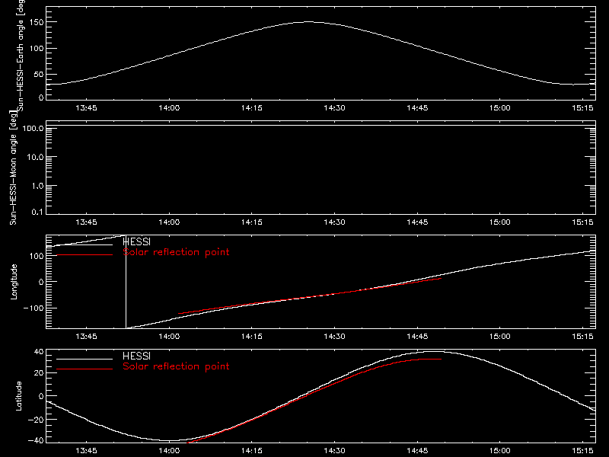
Task: Click 15:00 time label under Moon angle plot
Action: coord(500,222)
